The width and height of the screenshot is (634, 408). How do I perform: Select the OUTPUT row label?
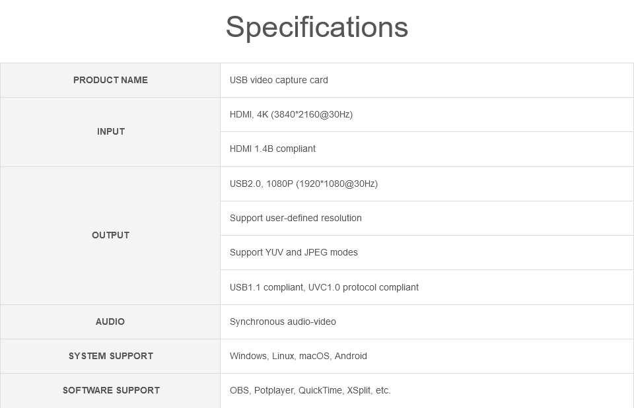(110, 235)
